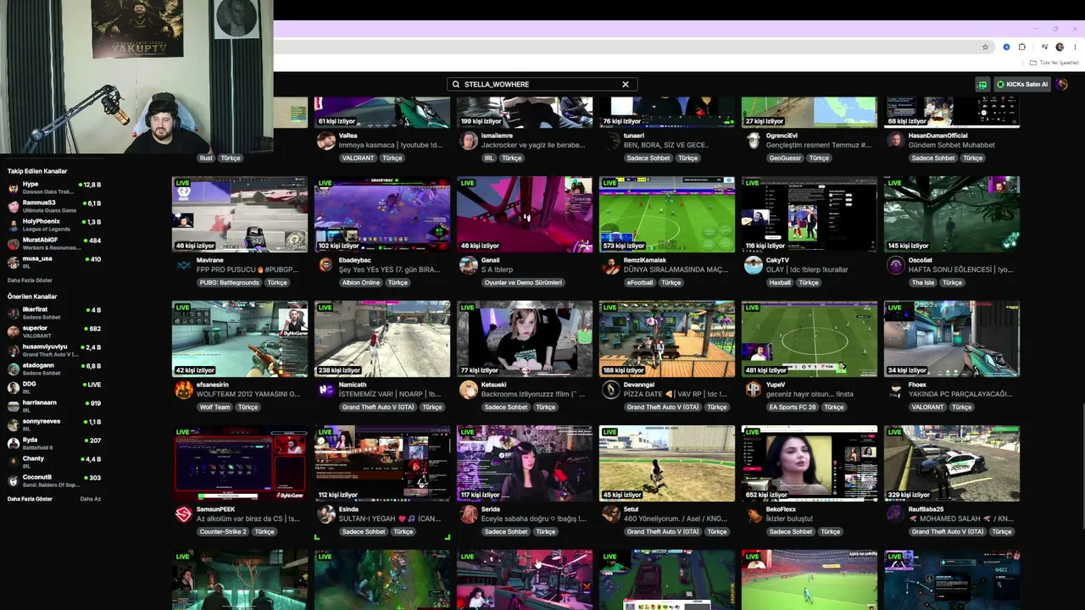Select the 'Wolf Team' category tag
1085x610 pixels.
pyautogui.click(x=215, y=408)
